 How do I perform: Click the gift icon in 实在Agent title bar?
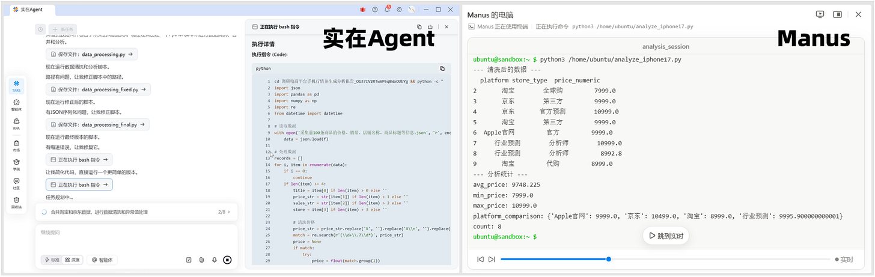pos(363,10)
